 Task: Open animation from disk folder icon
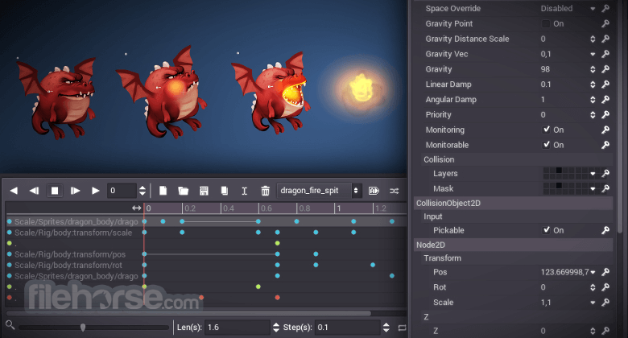coord(183,191)
